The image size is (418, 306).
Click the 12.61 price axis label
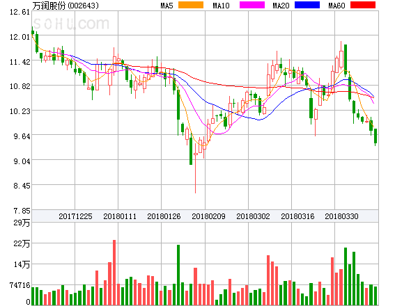pyautogui.click(x=20, y=12)
